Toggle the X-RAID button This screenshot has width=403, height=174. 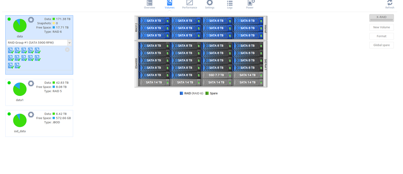click(x=381, y=18)
